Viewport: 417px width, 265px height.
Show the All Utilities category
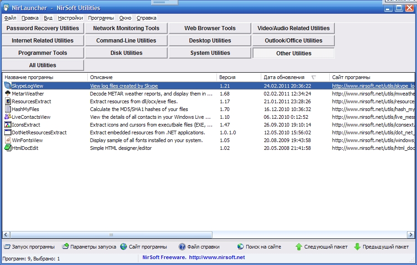[43, 65]
